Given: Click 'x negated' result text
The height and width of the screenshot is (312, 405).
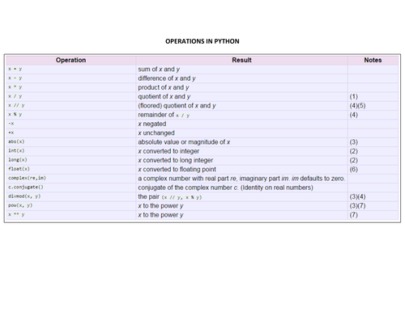Looking at the screenshot, I should 152,124.
